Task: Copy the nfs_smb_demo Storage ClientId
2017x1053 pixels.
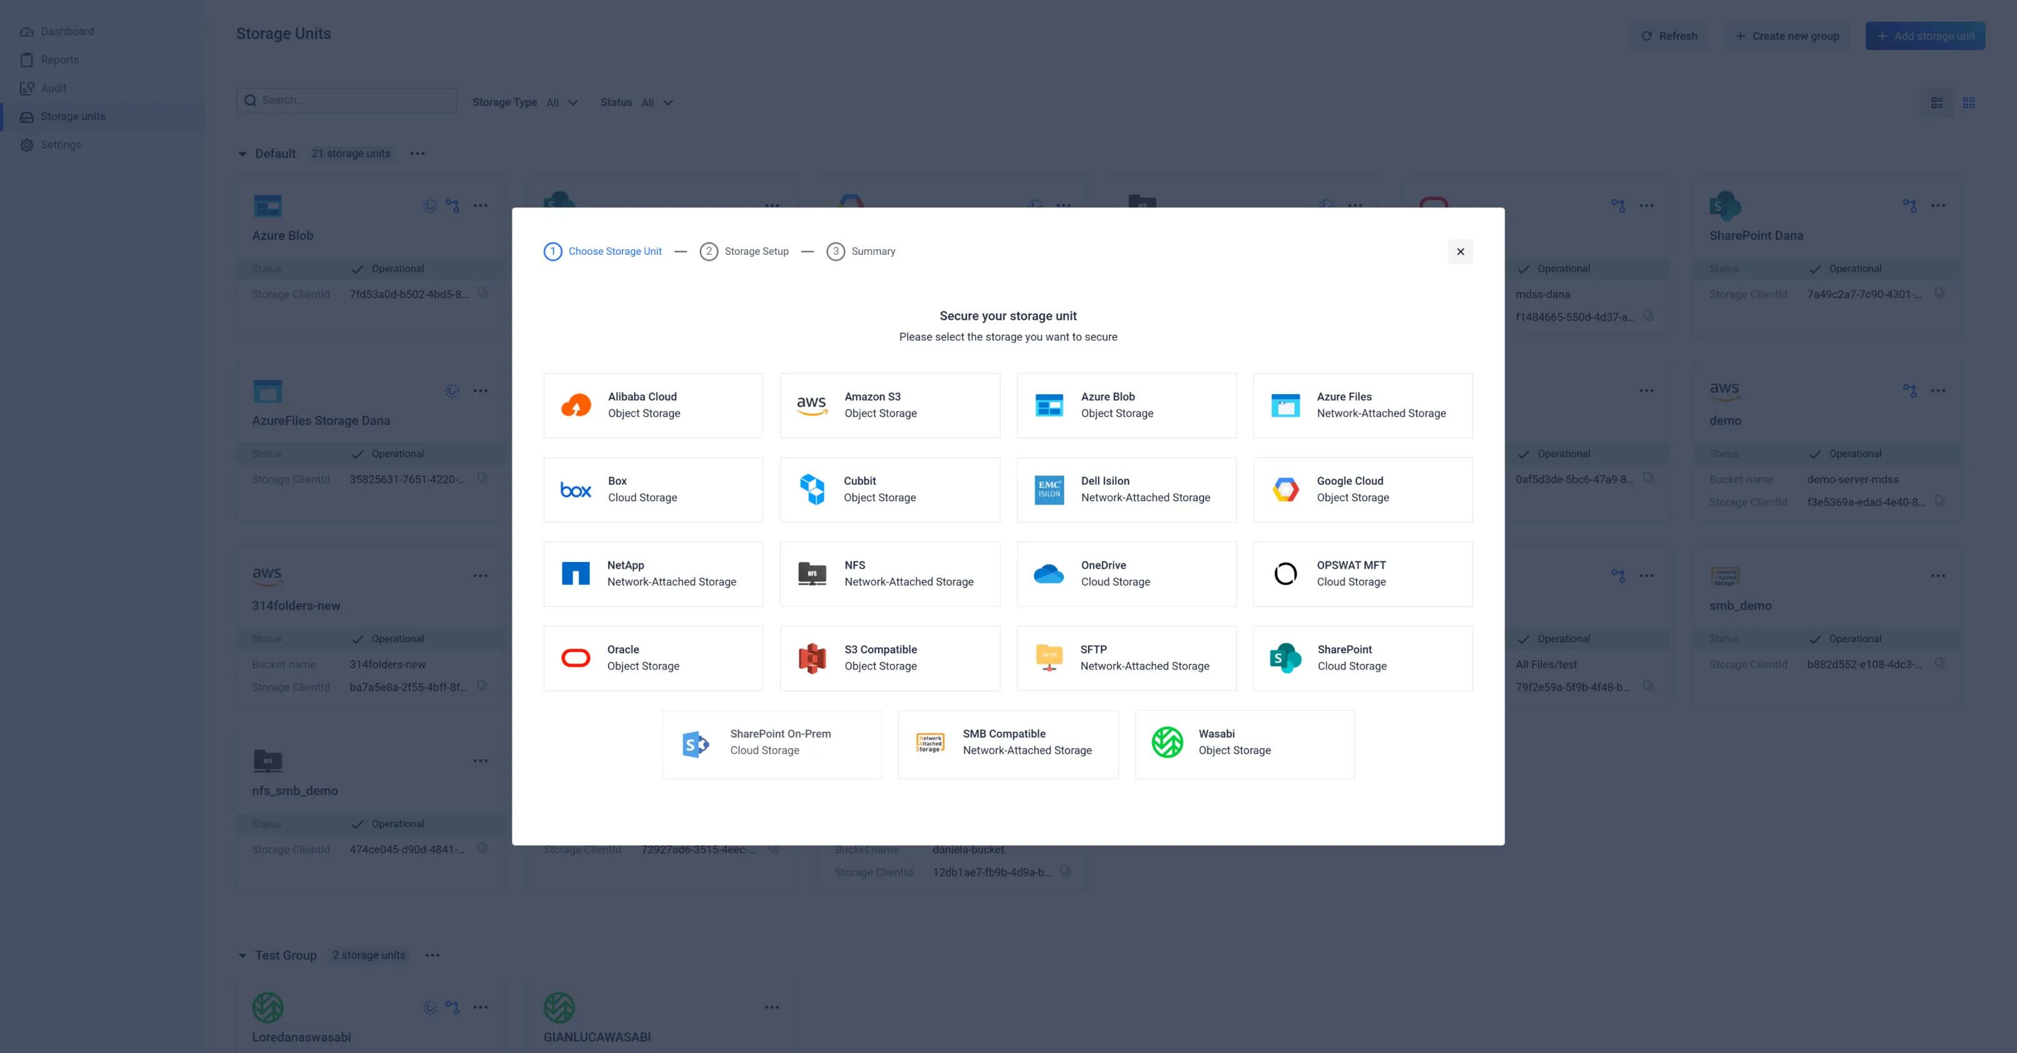Action: pos(482,849)
